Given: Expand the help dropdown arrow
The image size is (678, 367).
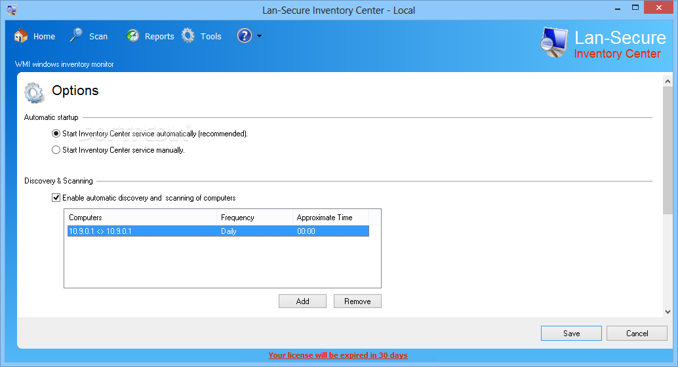Looking at the screenshot, I should click(x=260, y=36).
